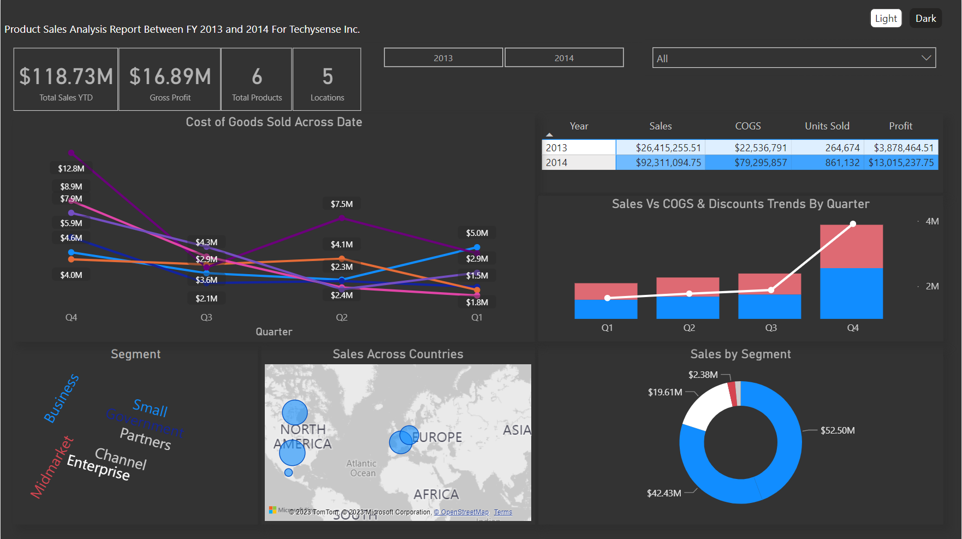Select Enterprise in the word cloud

[98, 467]
